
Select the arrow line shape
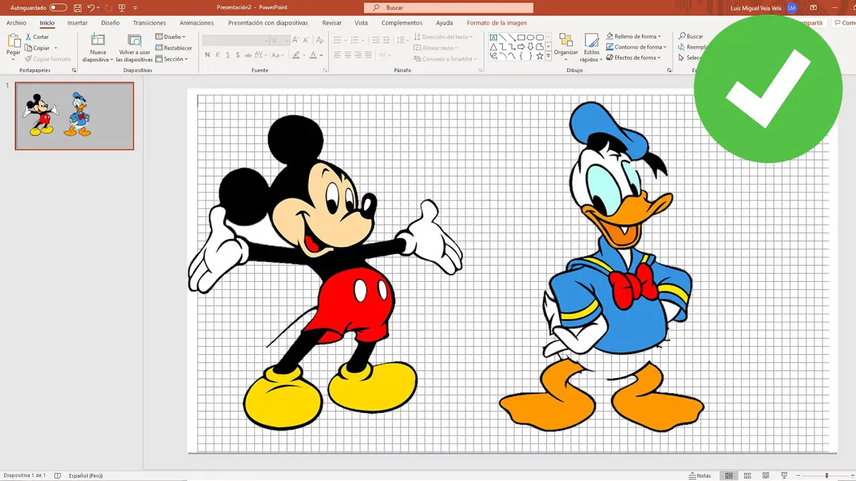click(512, 37)
